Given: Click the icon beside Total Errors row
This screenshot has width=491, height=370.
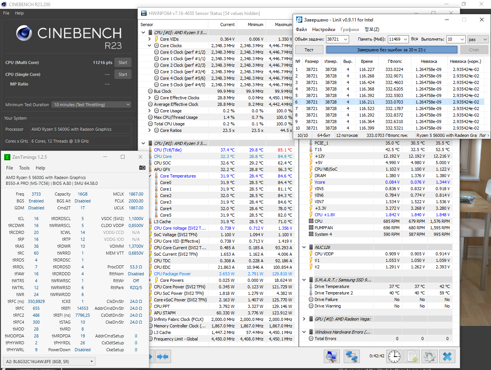Looking at the screenshot, I should (x=311, y=339).
